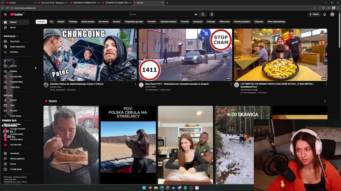This screenshot has width=341, height=191.
Task: Open the account avatar M menu
Action: click(x=332, y=14)
